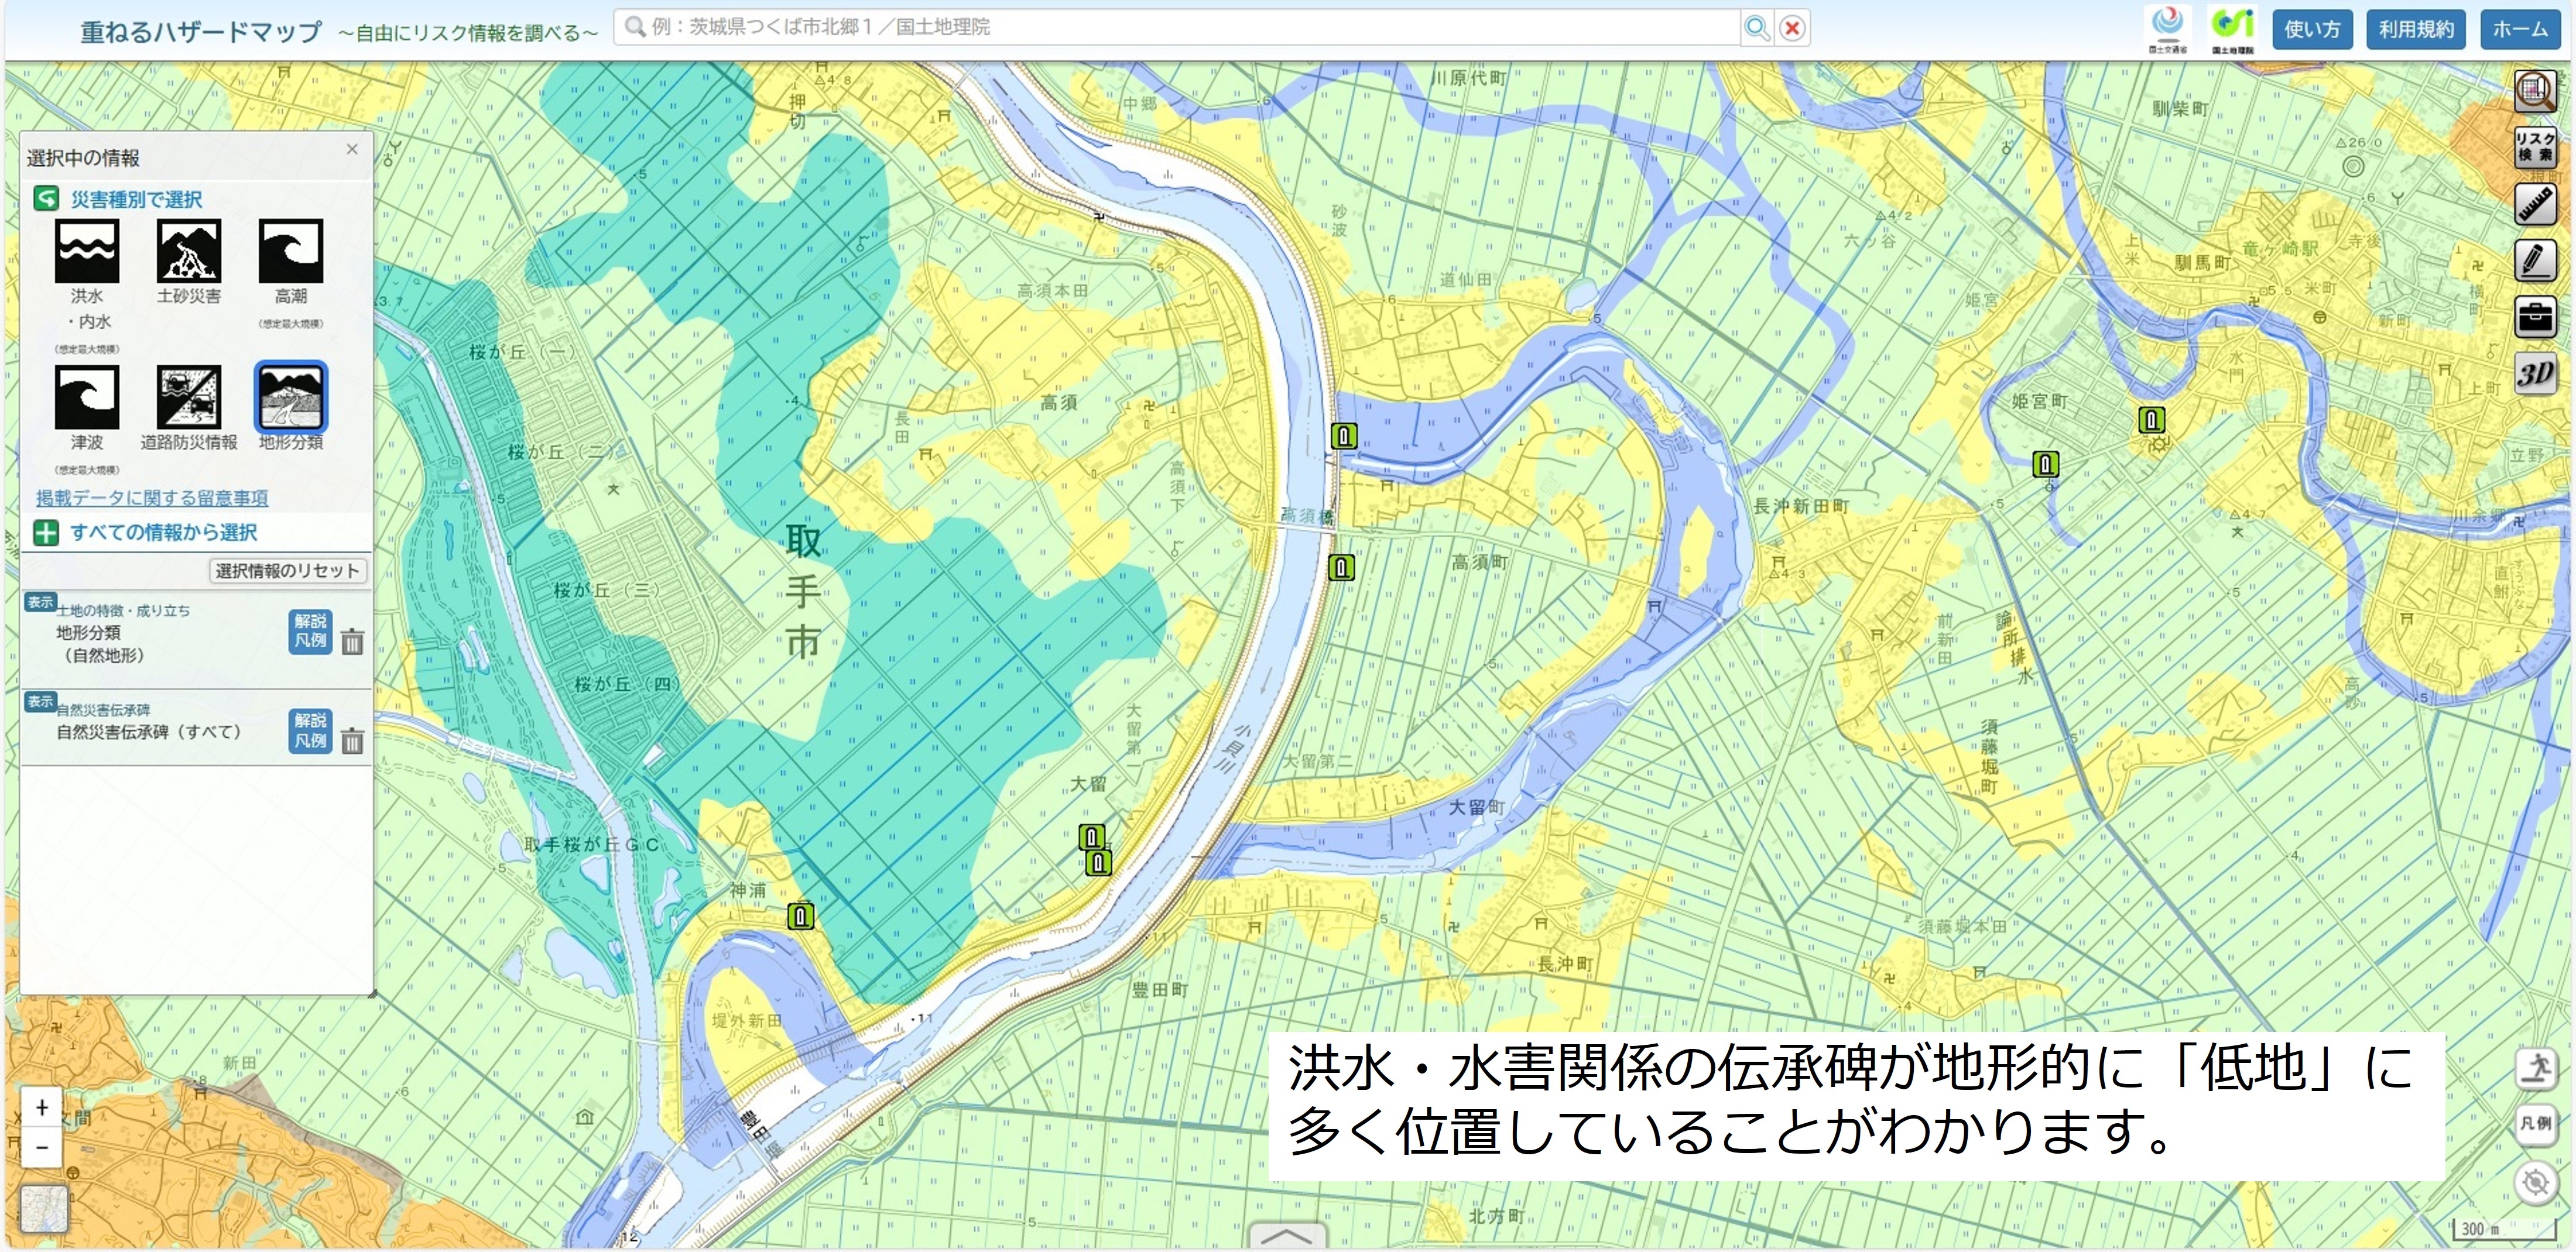Open the briefcase tools icon

click(x=2535, y=318)
